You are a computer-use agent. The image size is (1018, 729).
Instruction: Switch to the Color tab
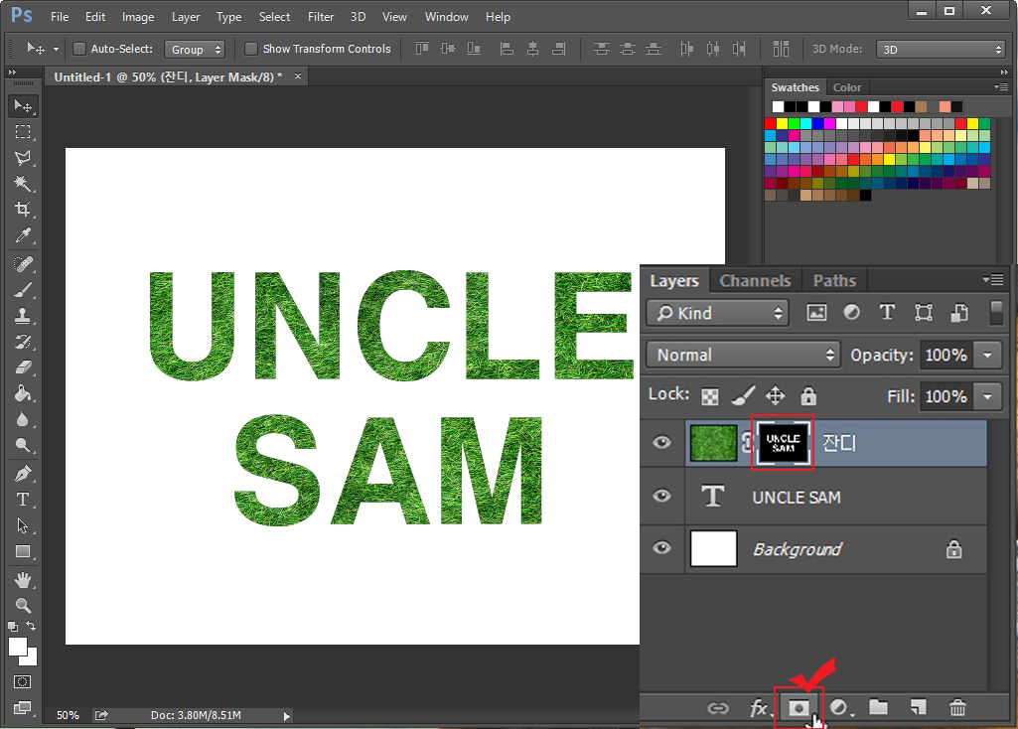[x=846, y=87]
